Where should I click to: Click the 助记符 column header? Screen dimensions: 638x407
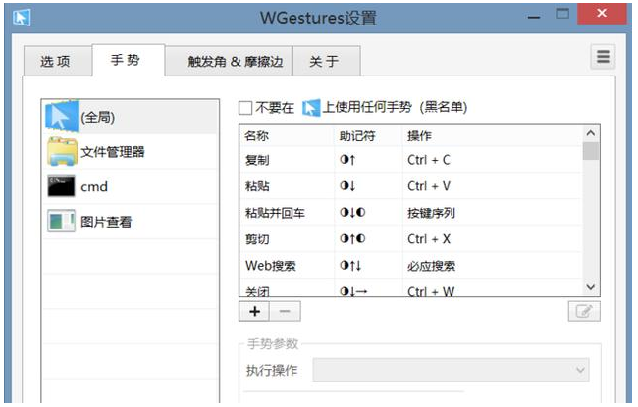[368, 135]
